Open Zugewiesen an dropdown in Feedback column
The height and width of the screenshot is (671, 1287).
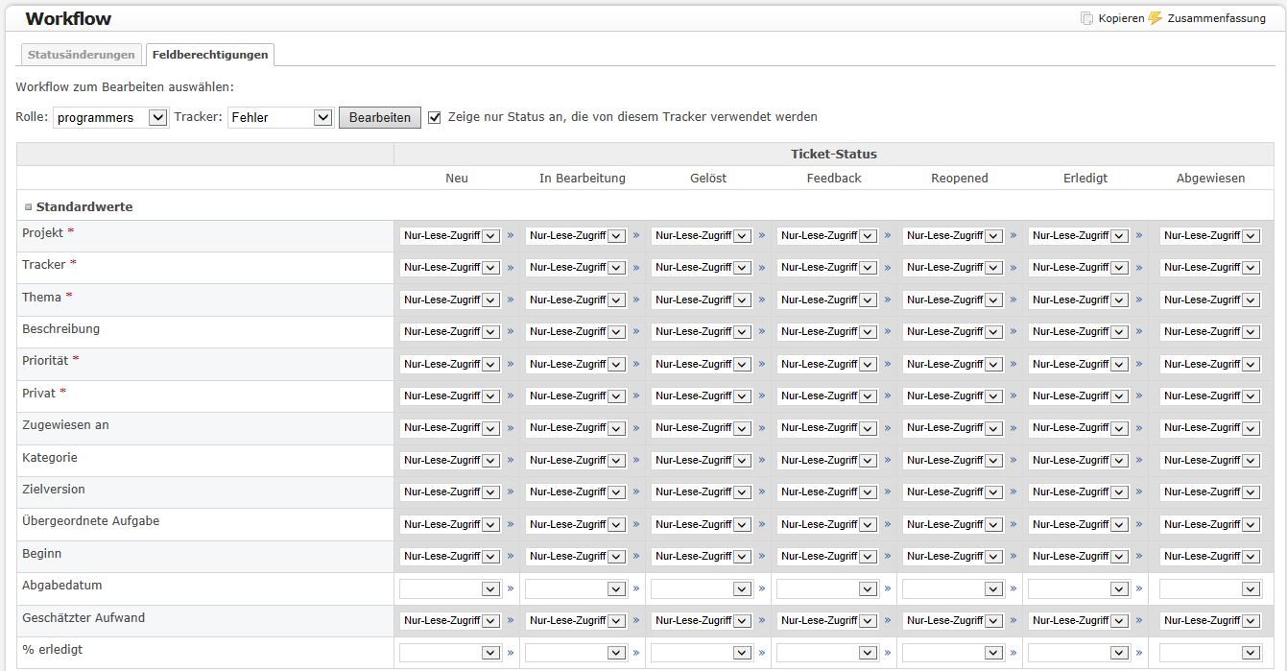click(x=827, y=428)
